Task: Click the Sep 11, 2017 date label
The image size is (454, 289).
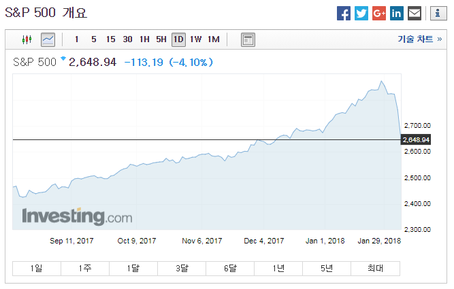Action: tap(71, 241)
